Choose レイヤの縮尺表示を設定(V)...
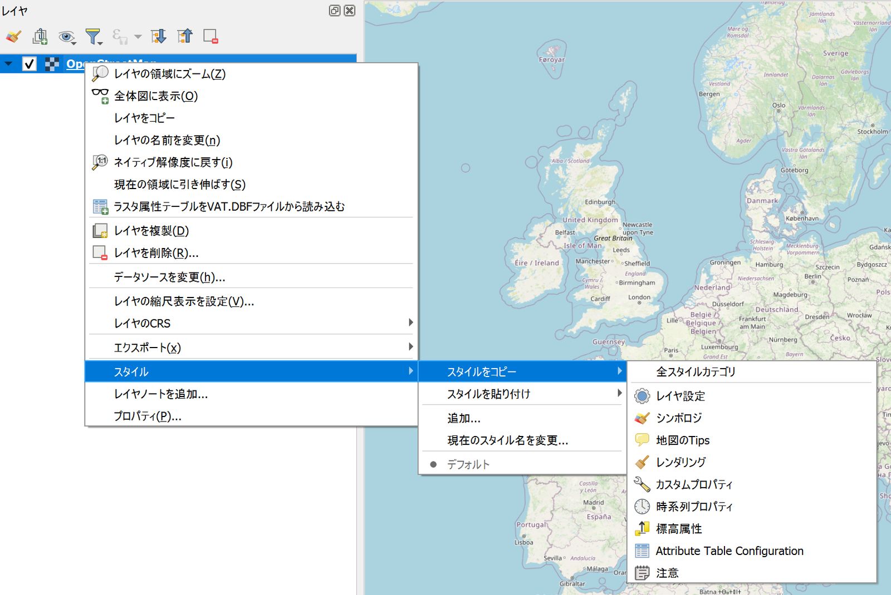891x595 pixels. (251, 301)
